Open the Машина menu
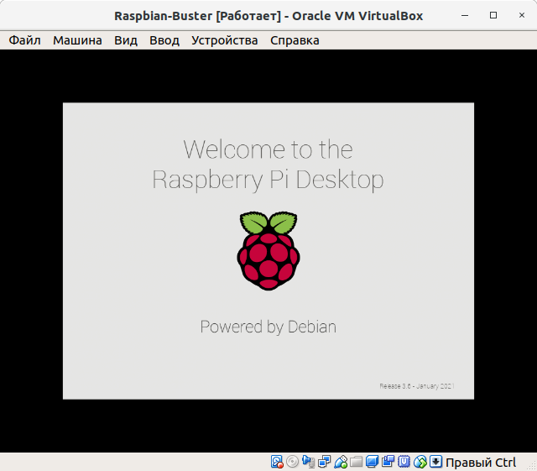Viewport: 537px width, 471px height. click(x=77, y=40)
